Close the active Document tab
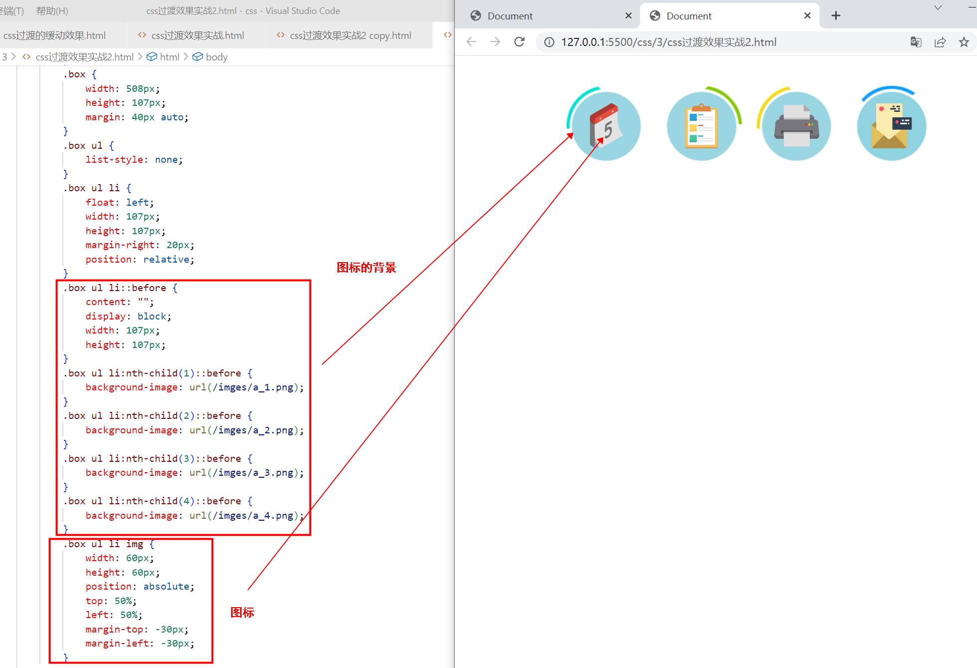This screenshot has height=668, width=977. [x=807, y=15]
